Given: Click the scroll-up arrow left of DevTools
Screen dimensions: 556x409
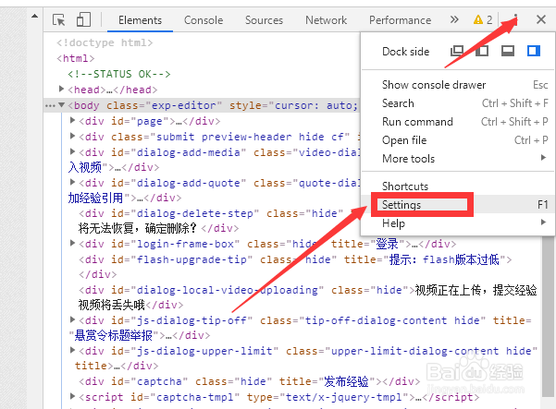Looking at the screenshot, I should (35, 16).
